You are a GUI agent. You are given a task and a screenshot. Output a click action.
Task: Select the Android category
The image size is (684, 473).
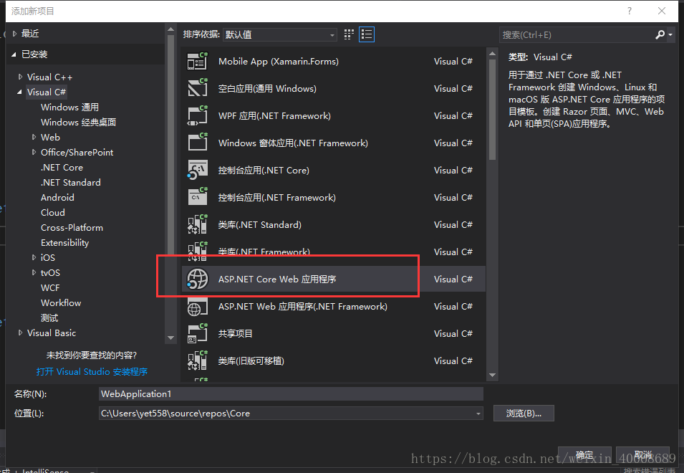pos(57,197)
